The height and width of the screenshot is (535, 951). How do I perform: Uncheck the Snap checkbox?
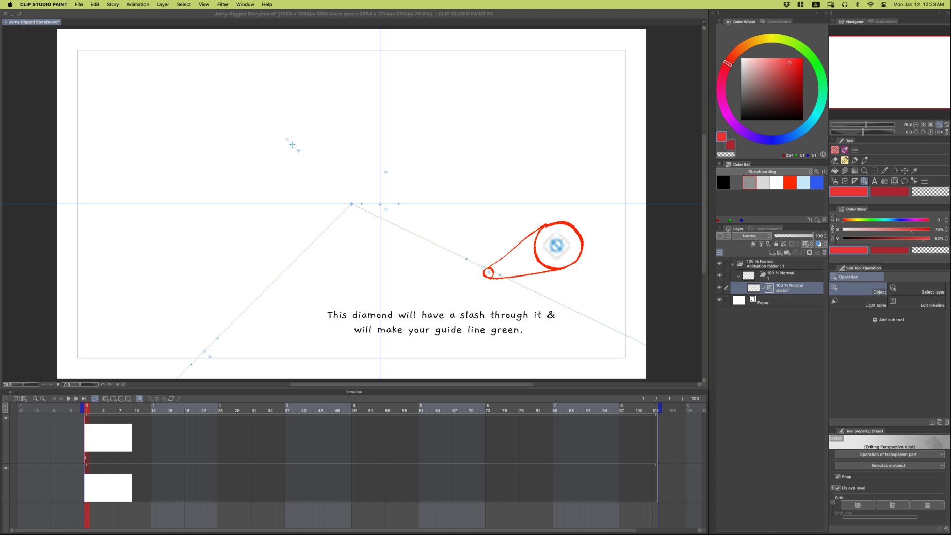(837, 477)
